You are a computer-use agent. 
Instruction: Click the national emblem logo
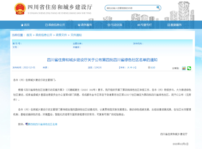pos(20,9)
